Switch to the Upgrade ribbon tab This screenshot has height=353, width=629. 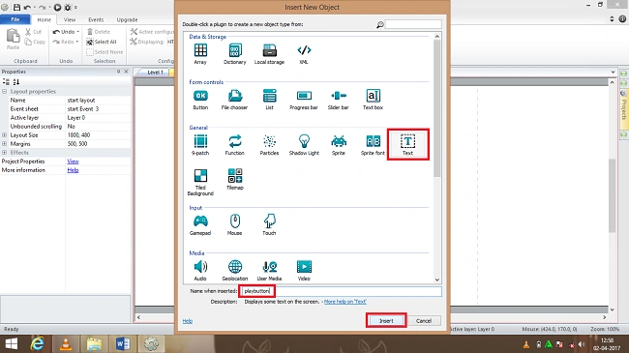(x=127, y=19)
